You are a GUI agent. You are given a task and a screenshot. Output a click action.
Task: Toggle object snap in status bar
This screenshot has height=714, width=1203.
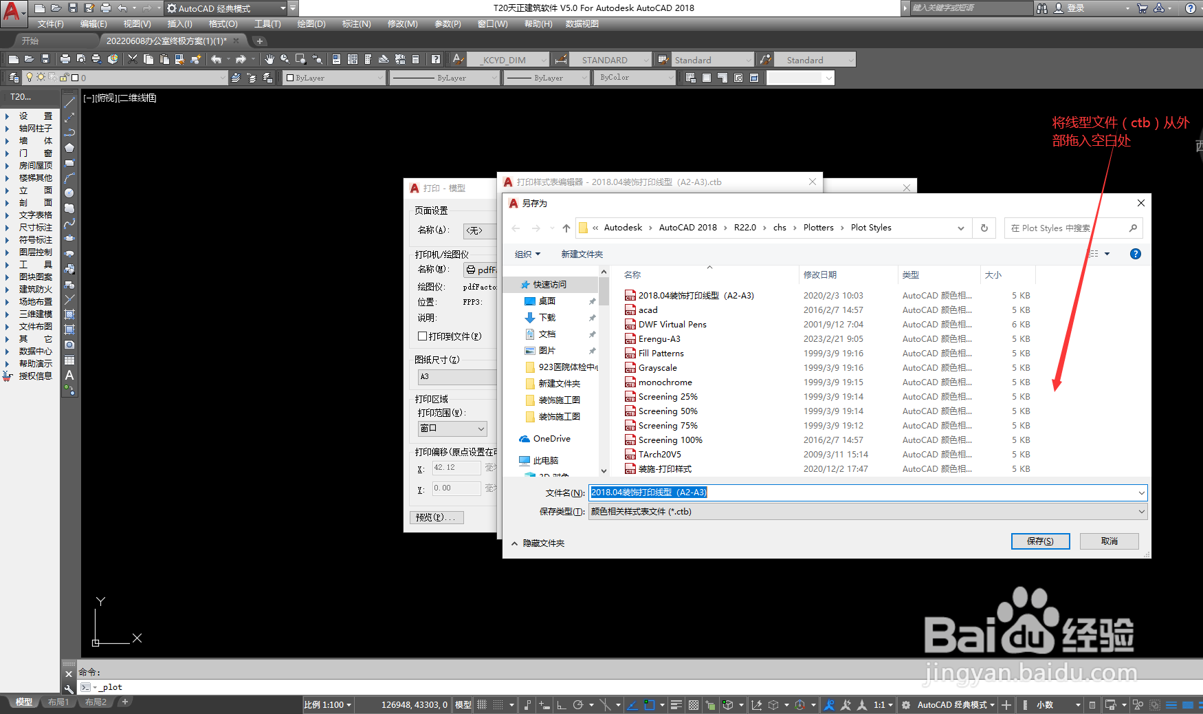coord(650,705)
